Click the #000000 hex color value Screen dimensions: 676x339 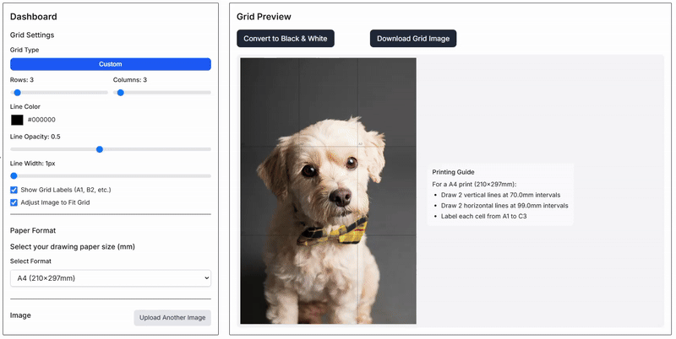(41, 120)
